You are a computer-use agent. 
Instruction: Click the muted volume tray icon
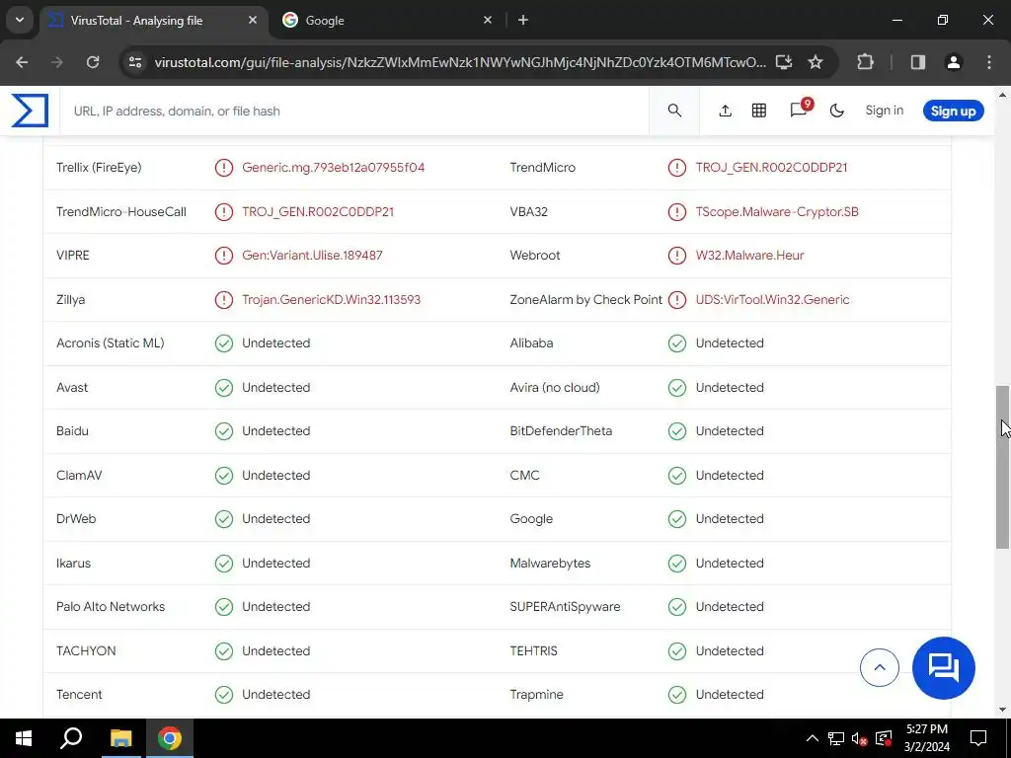(x=859, y=738)
